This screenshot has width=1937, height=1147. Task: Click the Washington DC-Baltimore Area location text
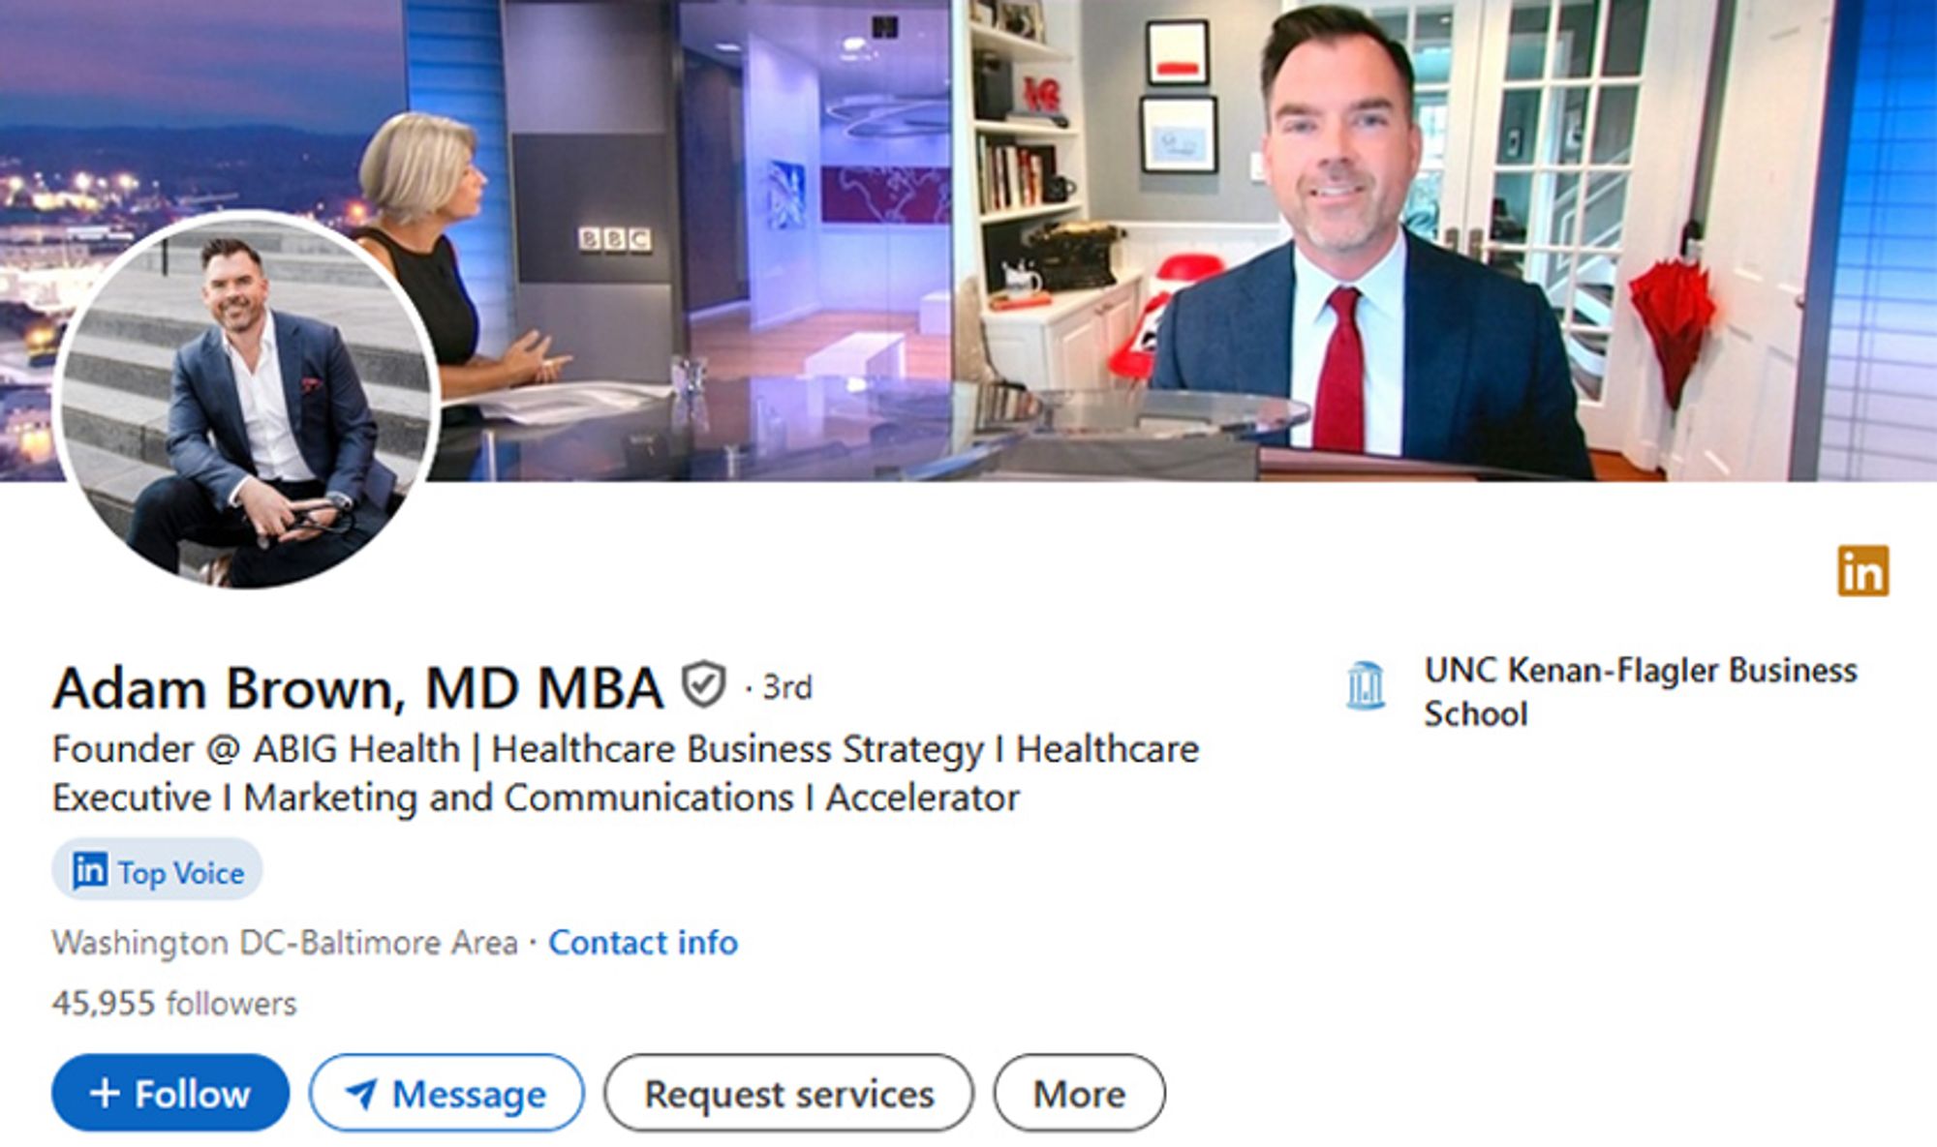tap(285, 942)
